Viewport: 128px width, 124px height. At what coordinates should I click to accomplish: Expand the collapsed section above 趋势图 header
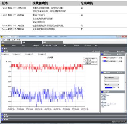point(2,48)
